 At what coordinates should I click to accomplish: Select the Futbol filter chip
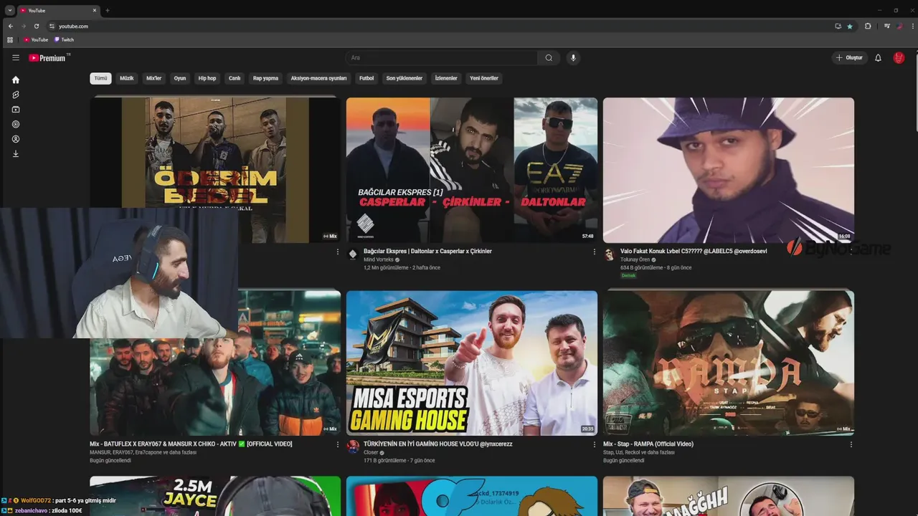pyautogui.click(x=366, y=78)
